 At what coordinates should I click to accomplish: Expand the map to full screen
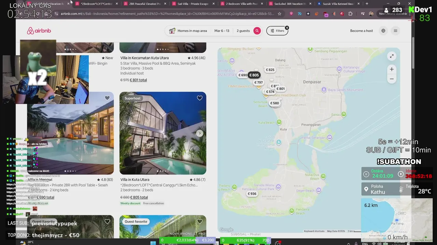(x=392, y=56)
